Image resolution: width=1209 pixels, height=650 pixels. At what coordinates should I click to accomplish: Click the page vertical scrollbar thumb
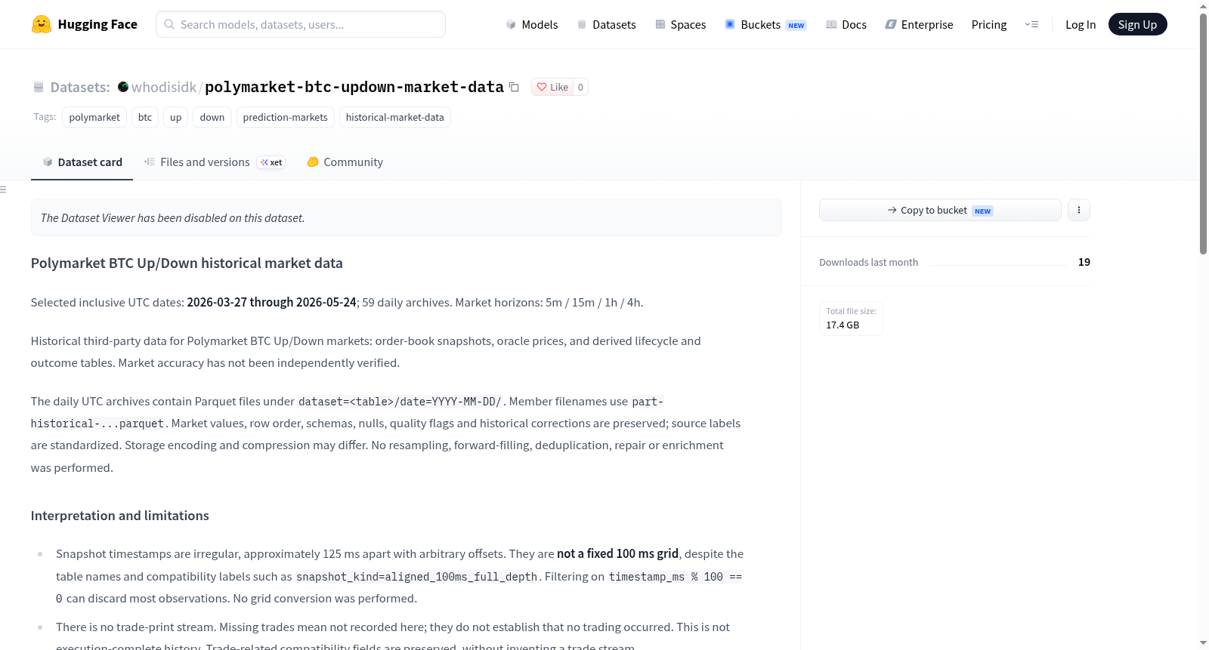(x=1203, y=134)
